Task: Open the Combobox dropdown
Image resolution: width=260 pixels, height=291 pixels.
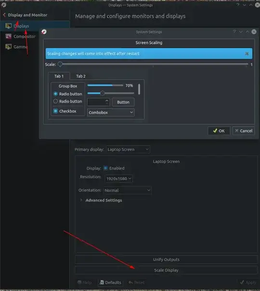Action: pos(111,113)
